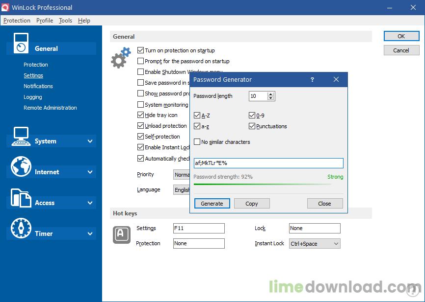The height and width of the screenshot is (302, 425).
Task: Click the Generate button
Action: (212, 204)
